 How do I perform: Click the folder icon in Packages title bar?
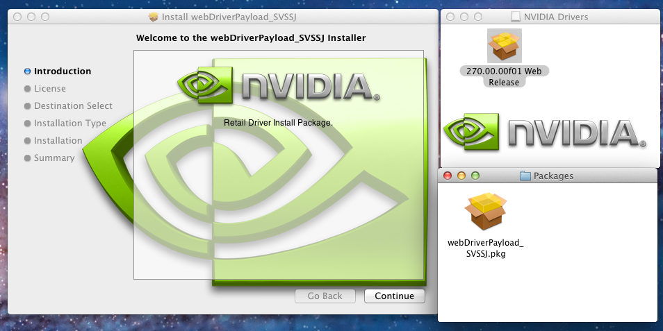click(525, 176)
